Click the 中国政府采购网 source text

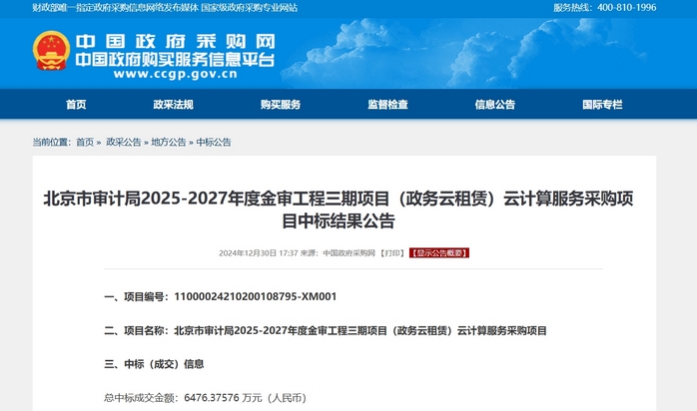(x=348, y=253)
